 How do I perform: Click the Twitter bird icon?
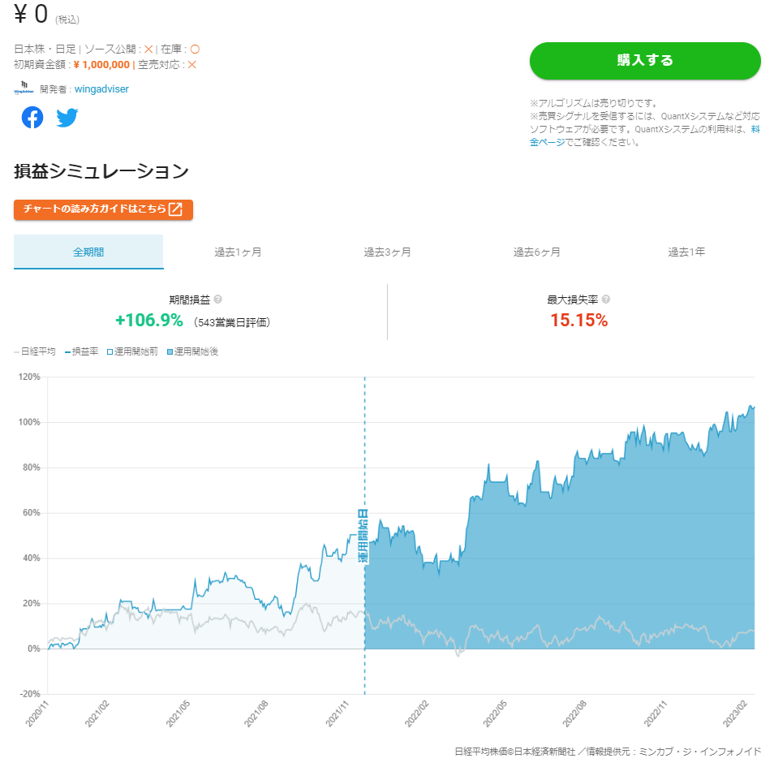click(67, 118)
